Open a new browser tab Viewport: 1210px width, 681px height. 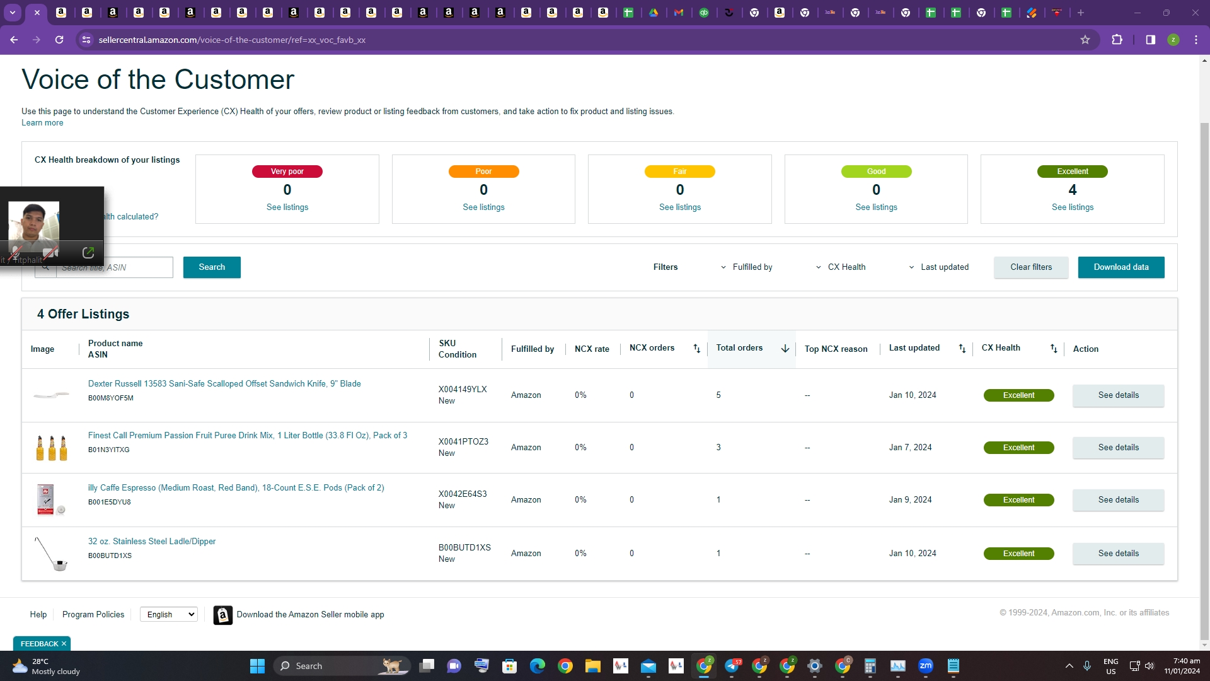coord(1081,13)
